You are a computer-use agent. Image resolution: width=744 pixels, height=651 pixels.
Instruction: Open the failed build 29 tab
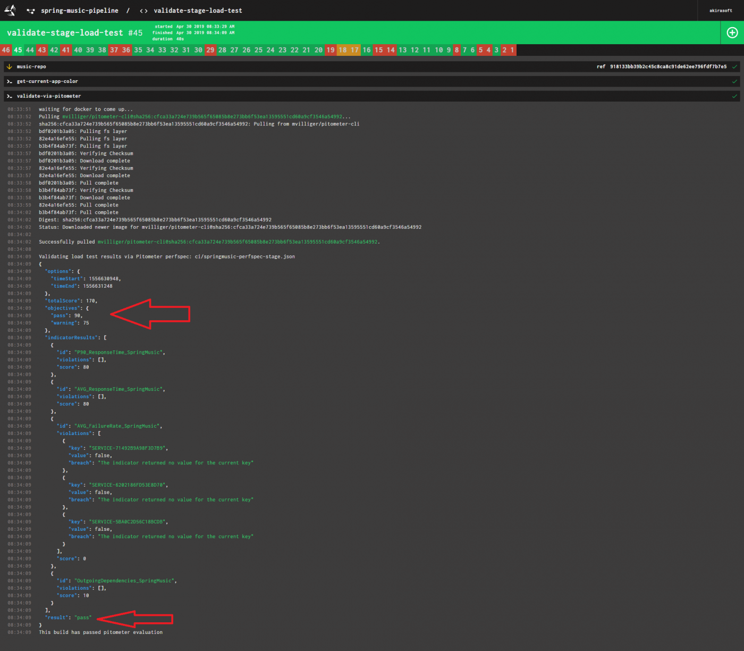click(x=210, y=49)
